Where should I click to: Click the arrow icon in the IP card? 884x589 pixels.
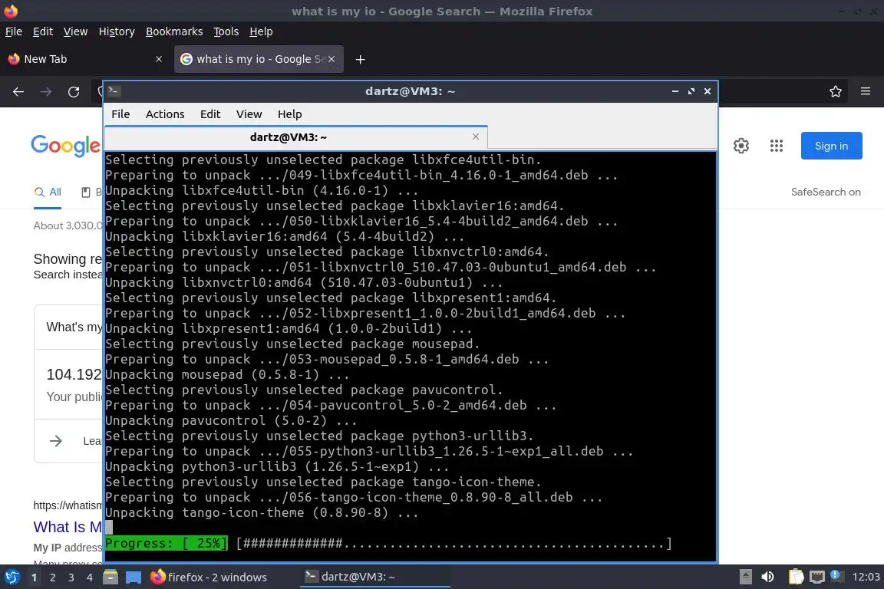(x=56, y=441)
